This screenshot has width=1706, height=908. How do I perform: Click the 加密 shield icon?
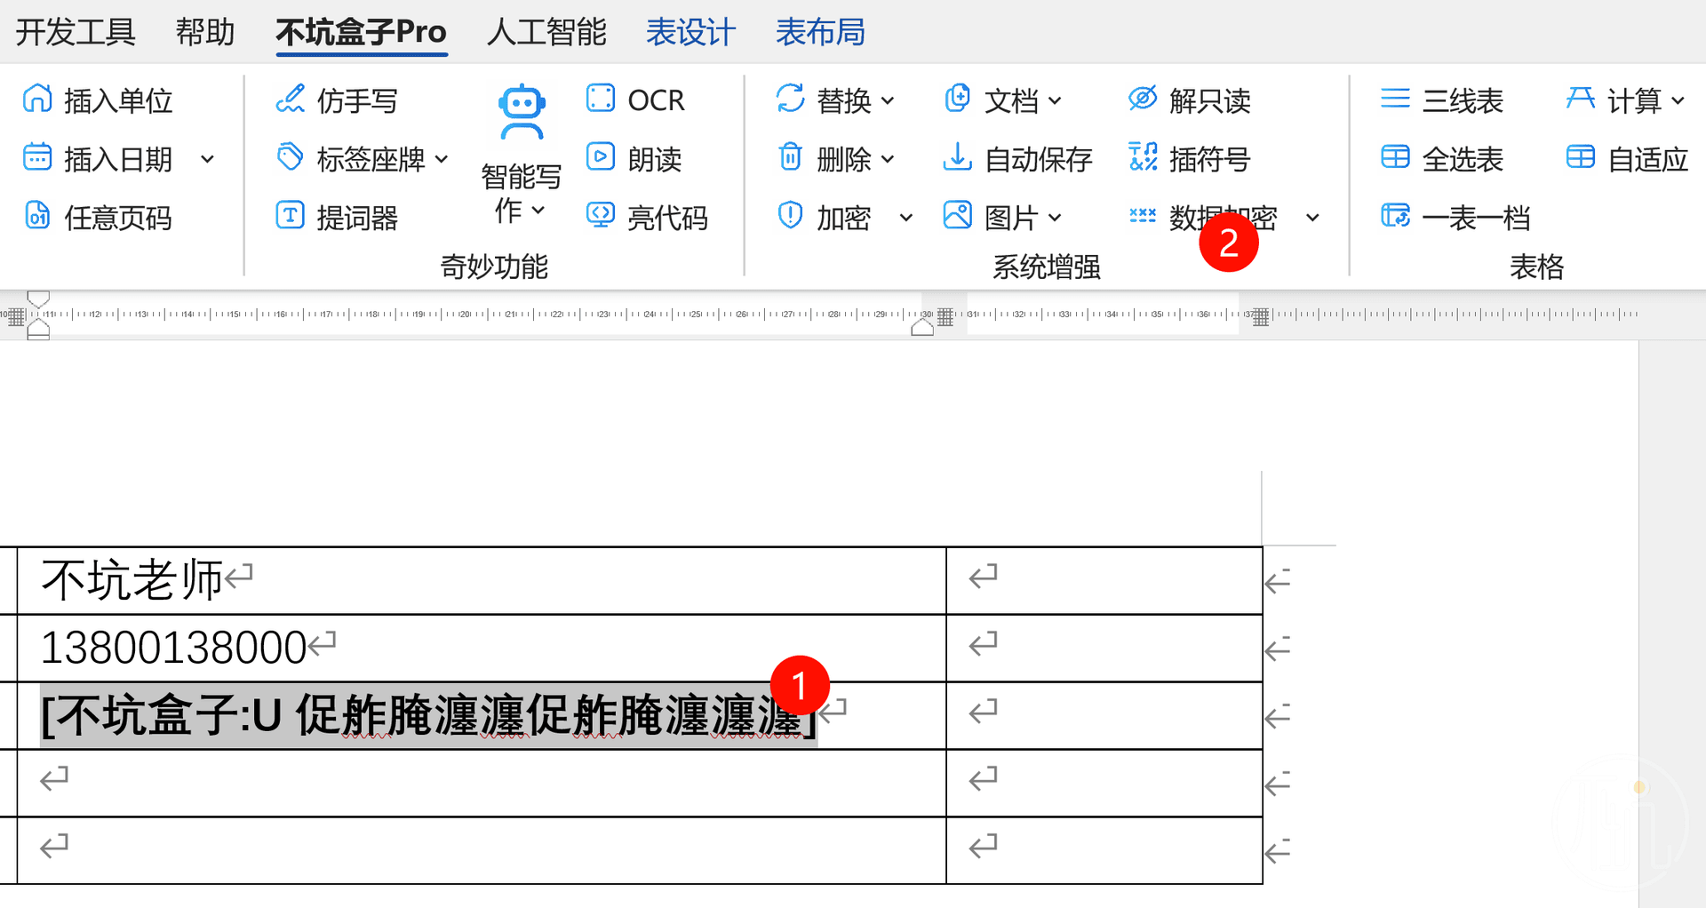tap(790, 216)
